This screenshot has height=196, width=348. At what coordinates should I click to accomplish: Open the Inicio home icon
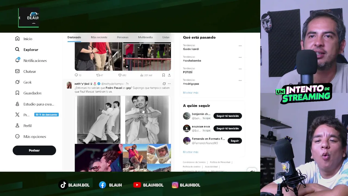(x=17, y=39)
